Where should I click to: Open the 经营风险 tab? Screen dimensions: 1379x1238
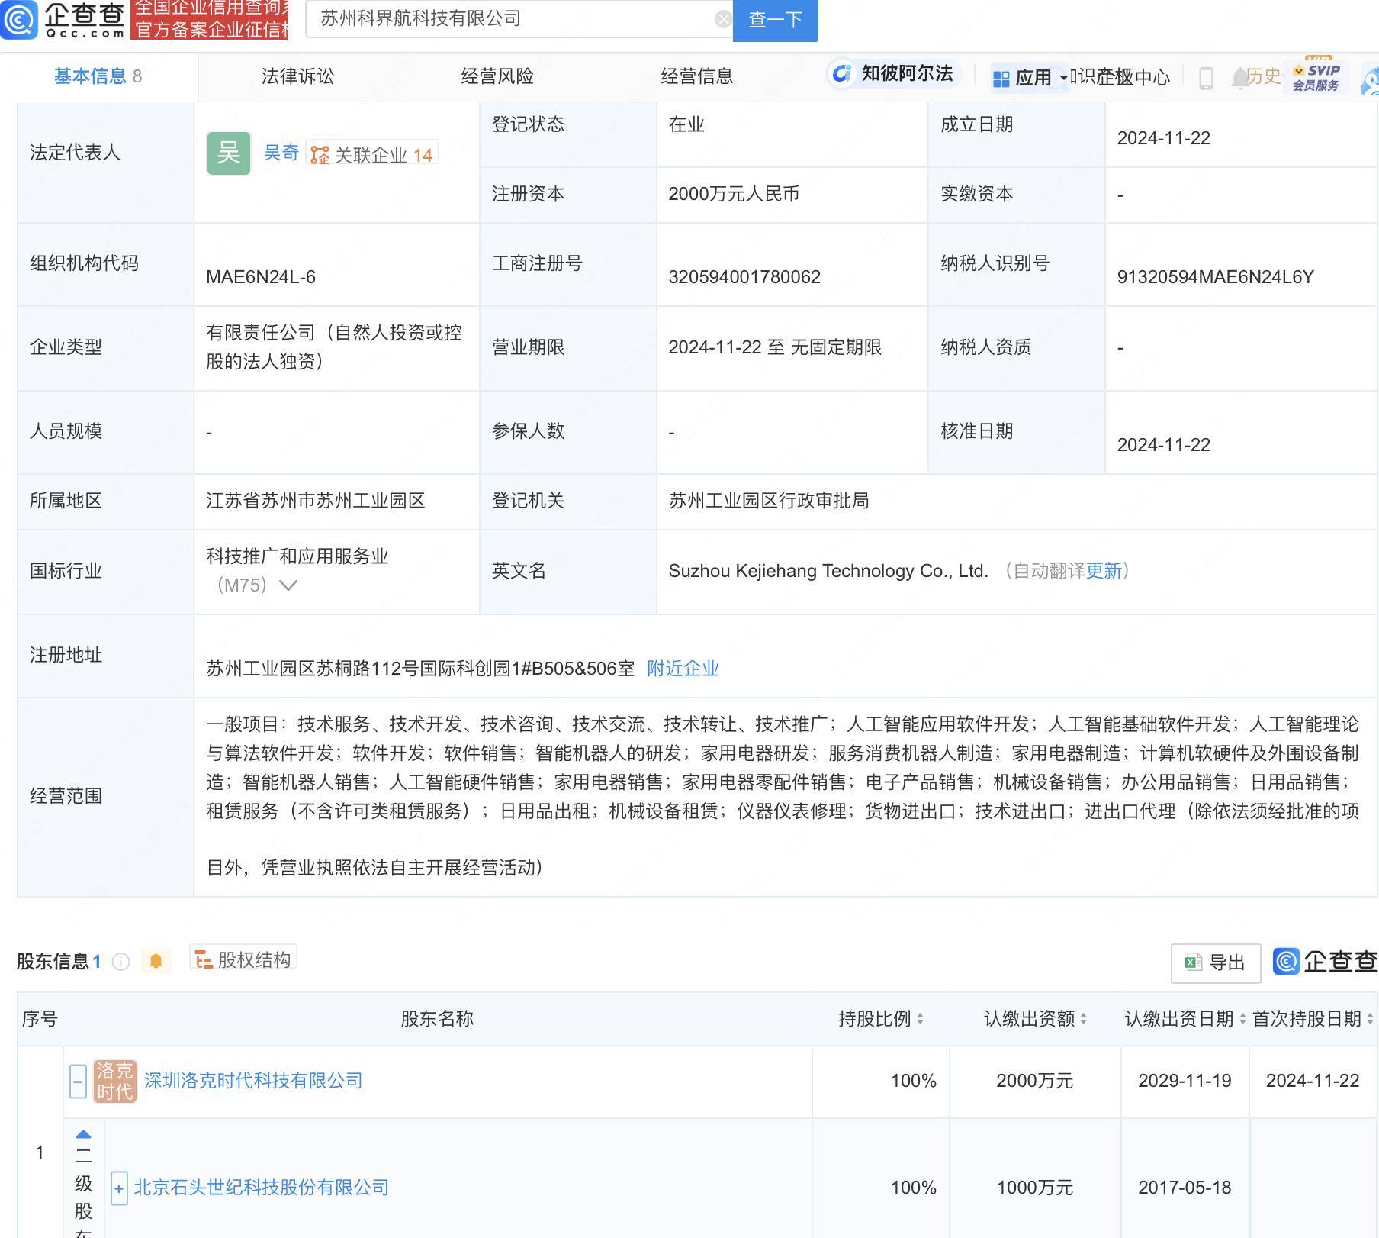point(497,76)
